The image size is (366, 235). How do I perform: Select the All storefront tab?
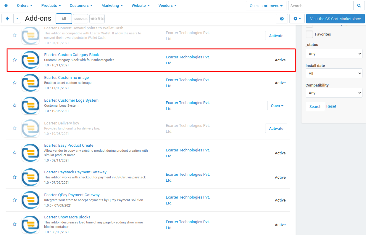pos(64,19)
